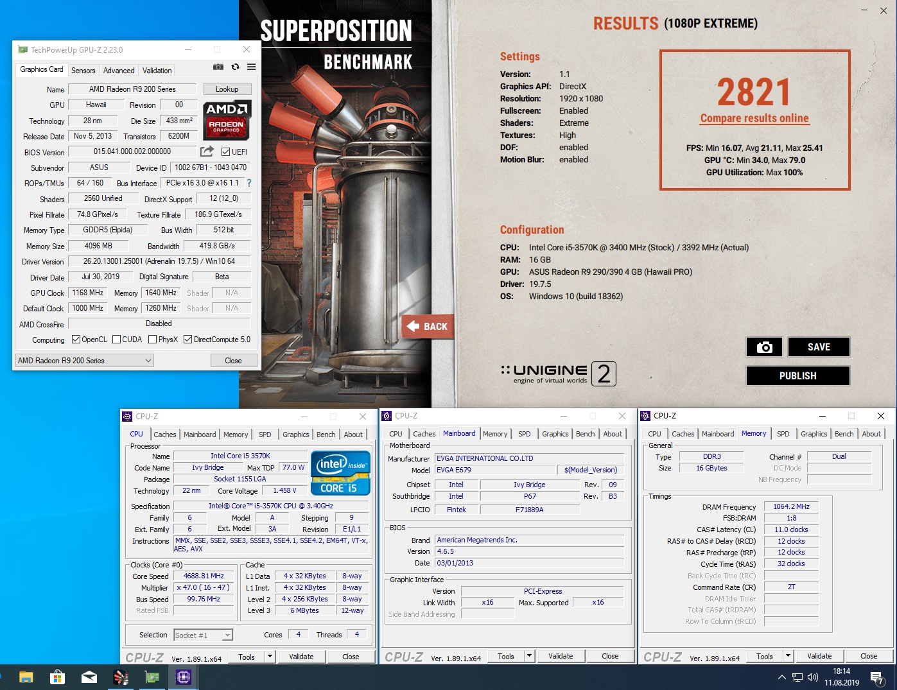This screenshot has height=690, width=897.
Task: Click motherboard Model field EVGA E679
Action: point(496,470)
